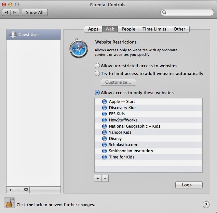
Task: Minimize the window with the yellow button
Action: pyautogui.click(x=10, y=5)
